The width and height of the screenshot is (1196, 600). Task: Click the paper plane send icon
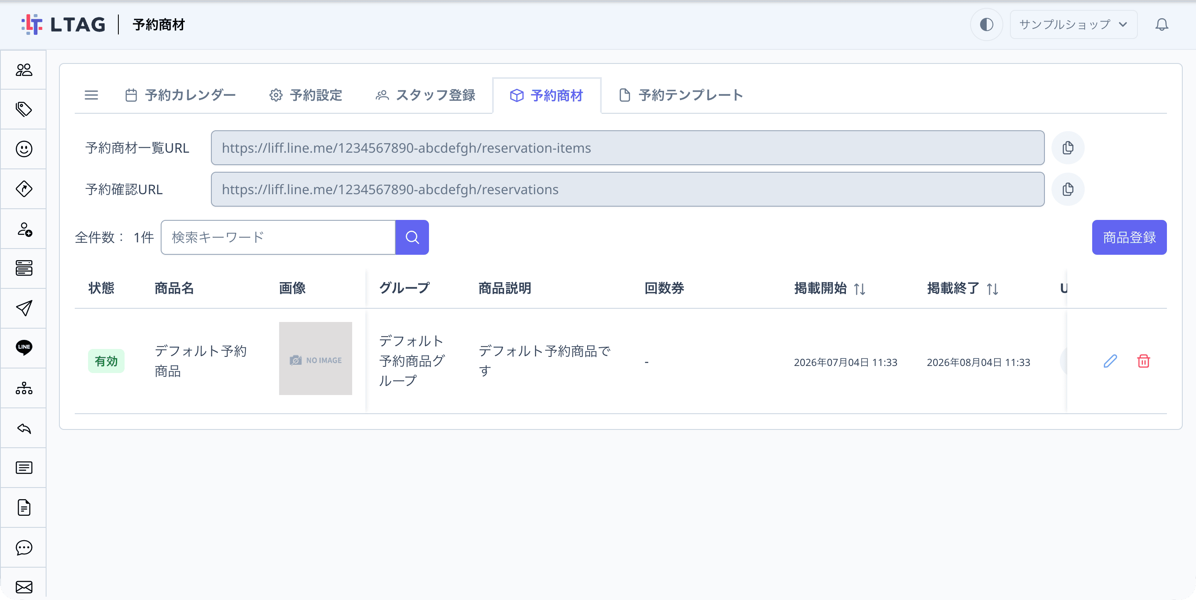coord(24,308)
